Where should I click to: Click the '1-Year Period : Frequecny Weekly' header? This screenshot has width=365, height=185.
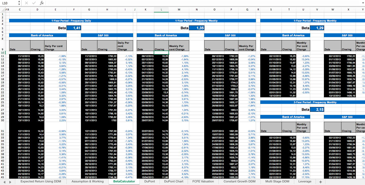tap(196, 21)
